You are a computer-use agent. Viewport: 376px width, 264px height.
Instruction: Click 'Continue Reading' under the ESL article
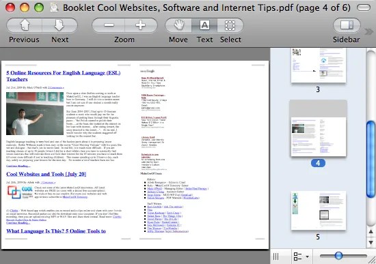[x=18, y=166]
